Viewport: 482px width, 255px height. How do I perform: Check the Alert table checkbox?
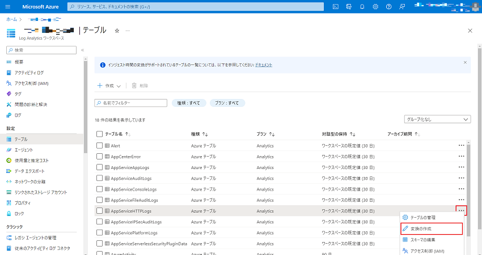click(99, 145)
